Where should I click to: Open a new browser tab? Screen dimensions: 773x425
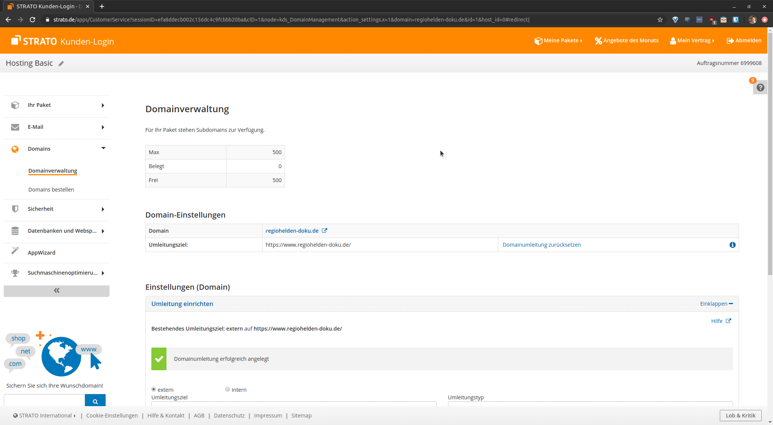102,6
